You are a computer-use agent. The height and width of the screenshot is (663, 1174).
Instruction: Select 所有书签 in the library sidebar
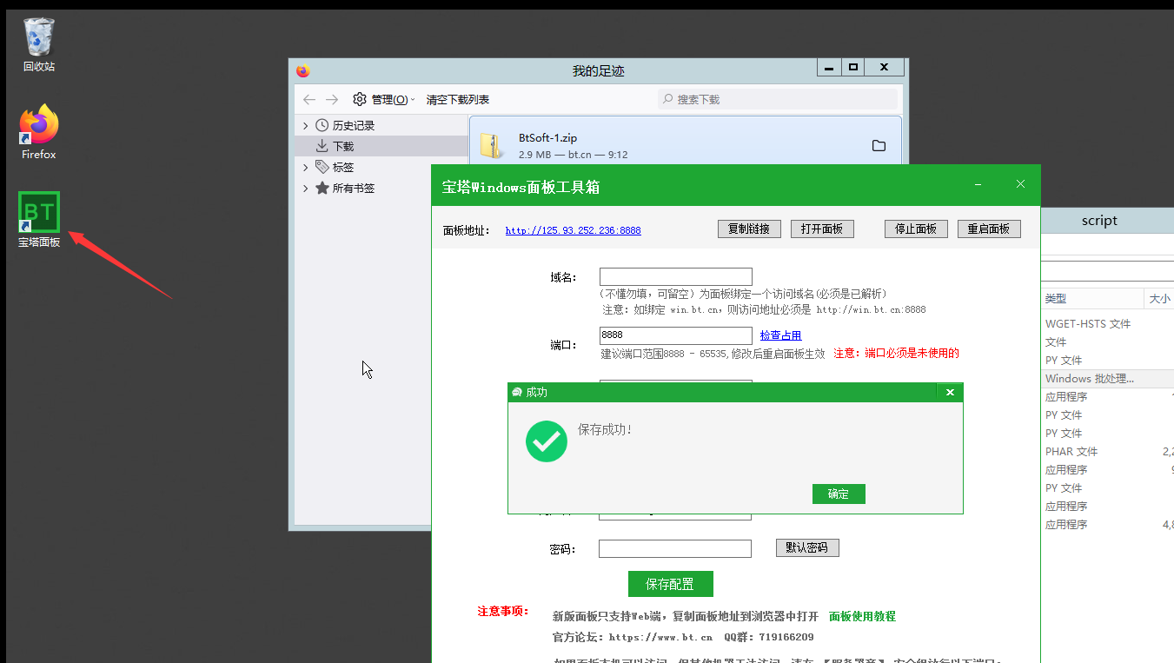353,188
